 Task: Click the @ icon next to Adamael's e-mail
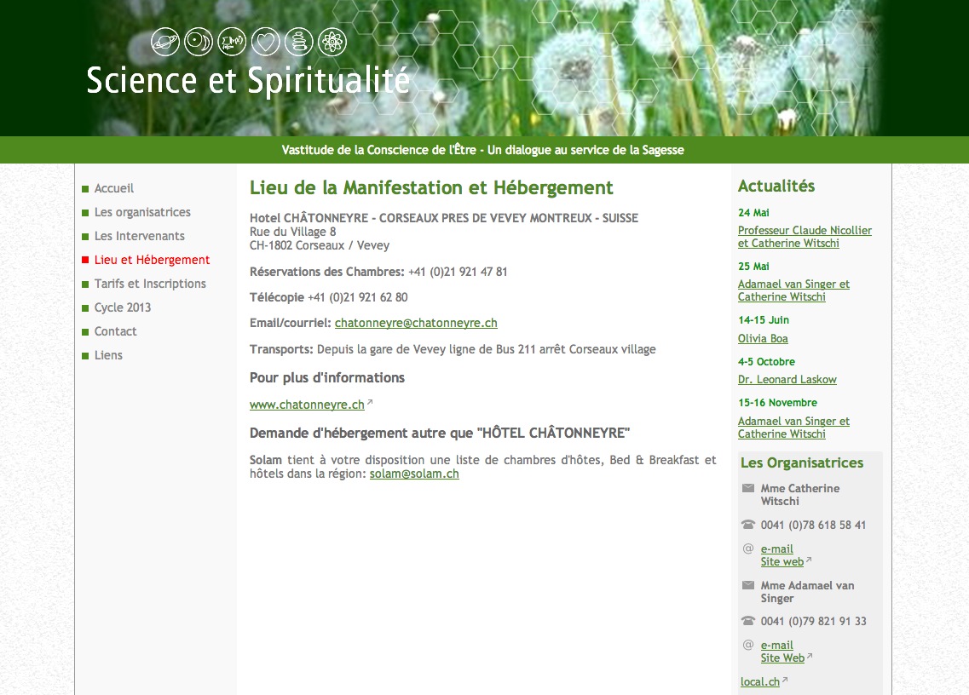click(747, 645)
